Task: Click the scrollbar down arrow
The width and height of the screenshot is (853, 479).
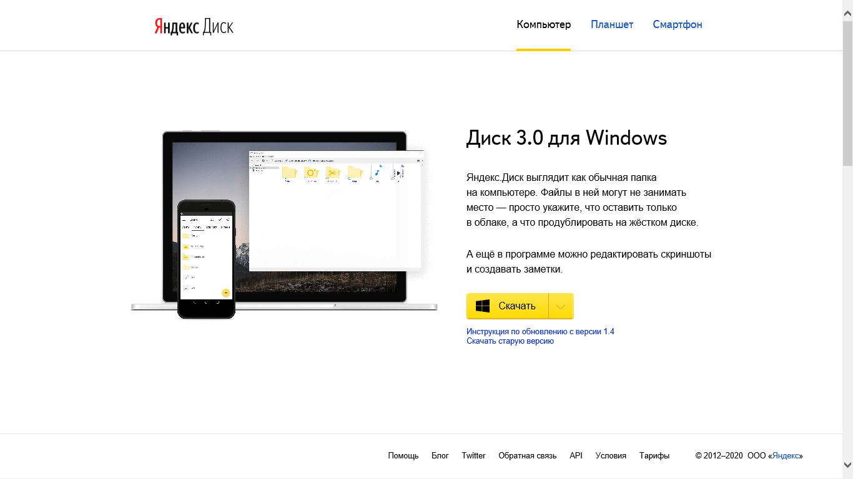Action: pos(847,465)
